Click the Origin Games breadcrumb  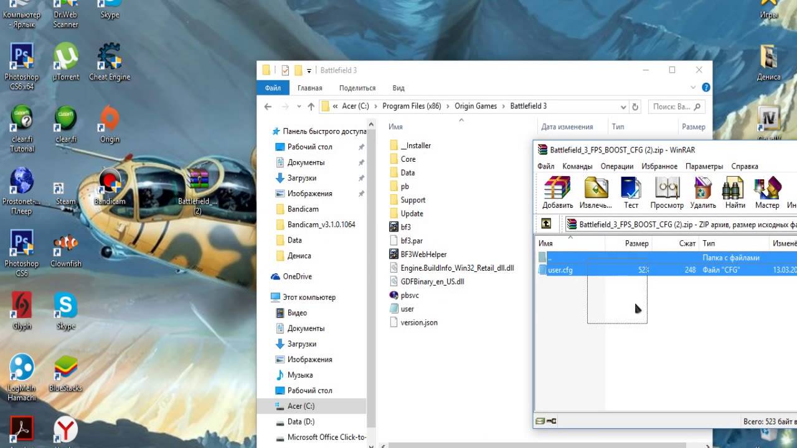point(476,106)
